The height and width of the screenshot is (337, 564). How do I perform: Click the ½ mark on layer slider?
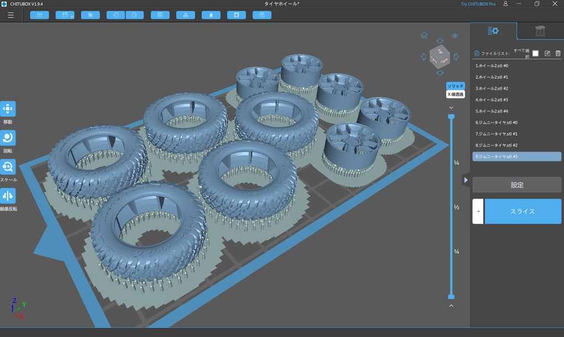pos(457,207)
